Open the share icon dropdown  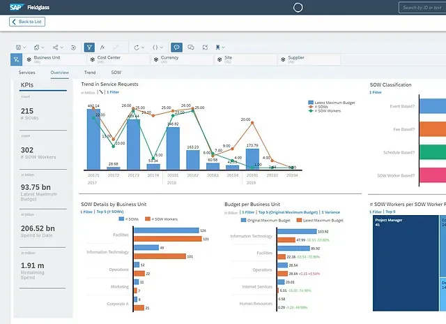tap(58, 47)
